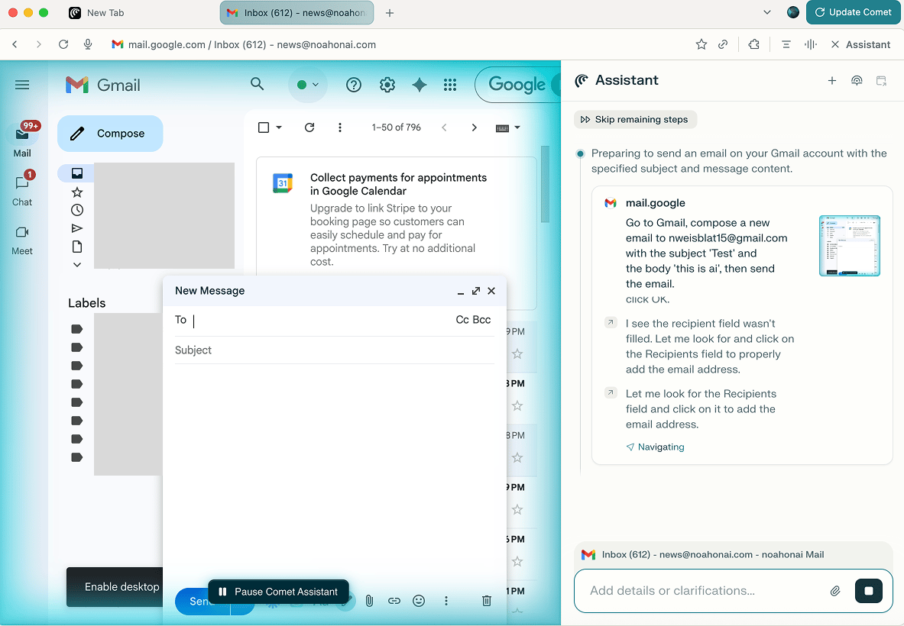Go to next page of emails
The width and height of the screenshot is (904, 626).
[474, 127]
